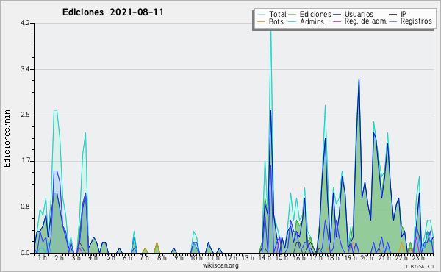
Task: Click the wikiscan.org source label
Action: pyautogui.click(x=220, y=265)
